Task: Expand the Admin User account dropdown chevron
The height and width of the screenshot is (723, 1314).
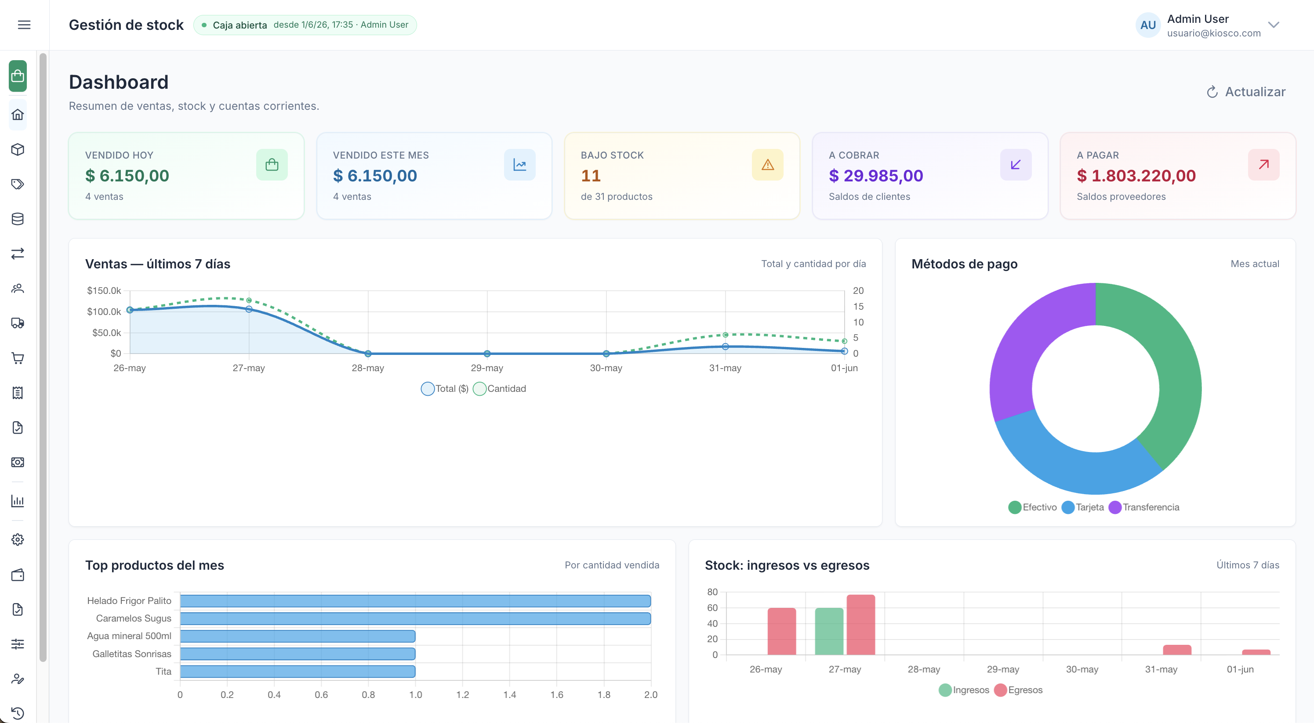Action: click(x=1274, y=25)
